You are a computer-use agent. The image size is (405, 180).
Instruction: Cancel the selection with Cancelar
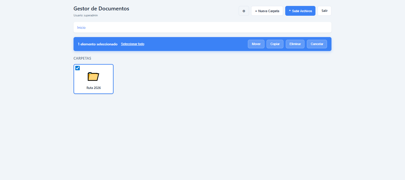[x=317, y=44]
